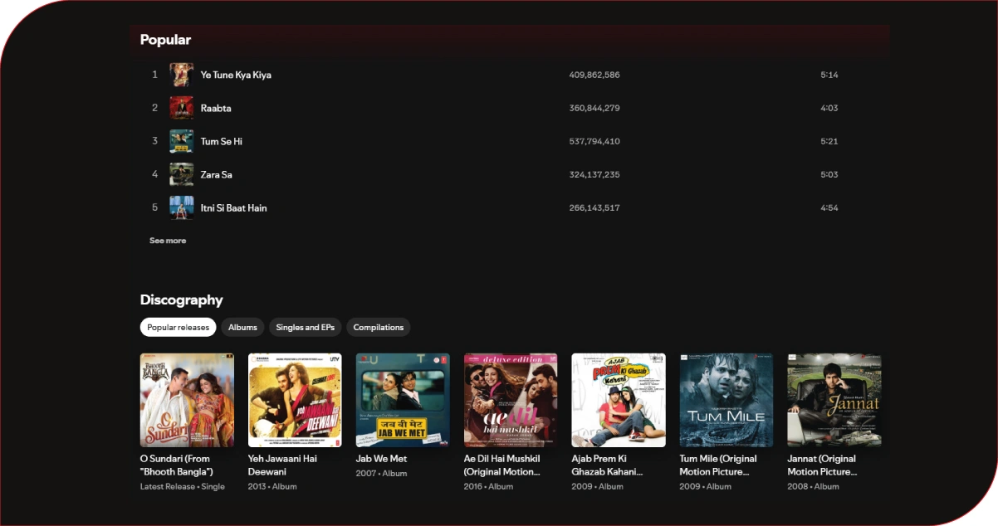This screenshot has width=998, height=526.
Task: Expand the popular list with See more
Action: pyautogui.click(x=168, y=241)
